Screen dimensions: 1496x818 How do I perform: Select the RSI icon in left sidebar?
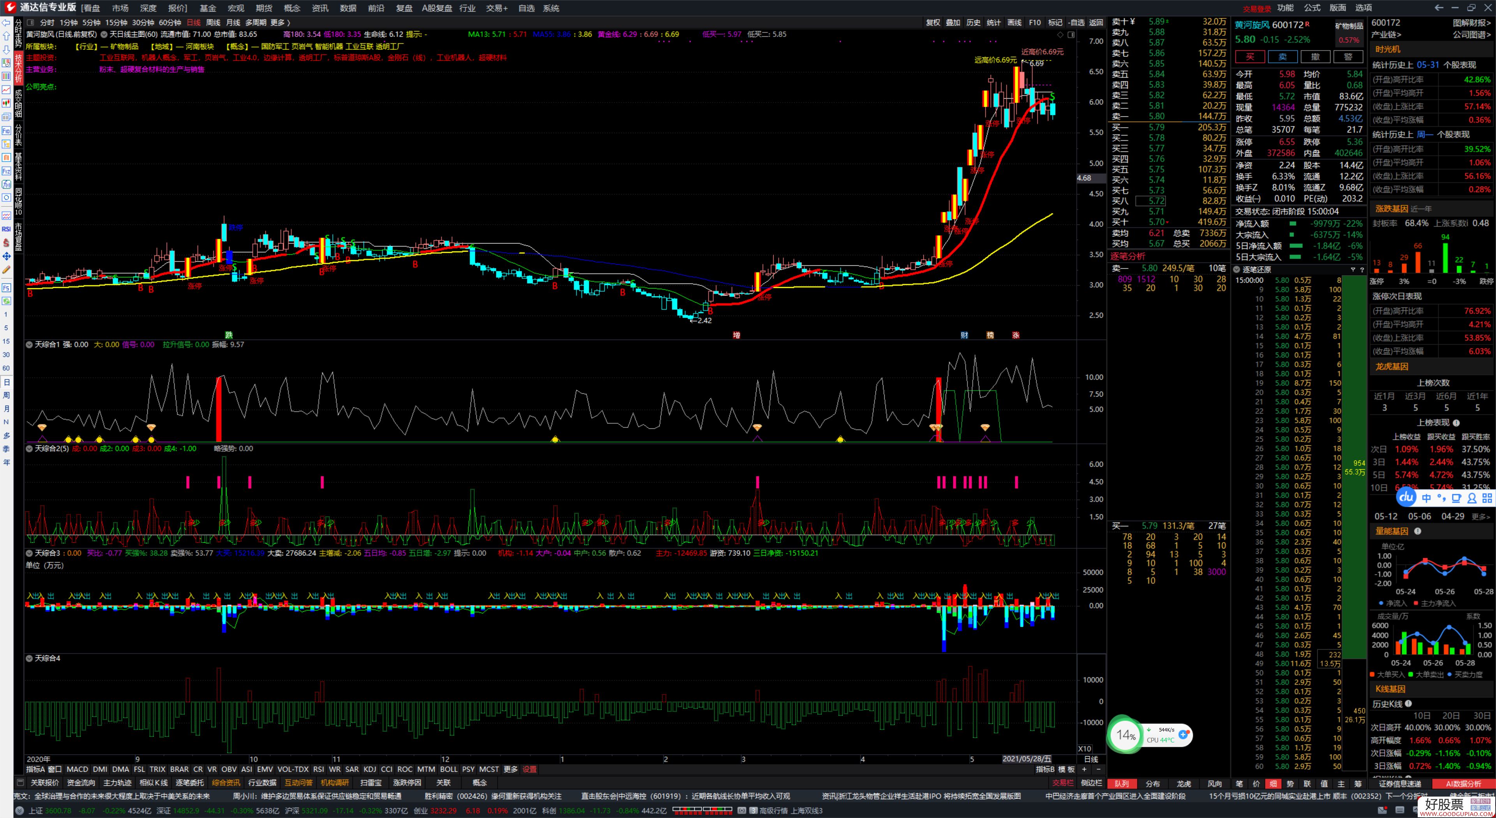pyautogui.click(x=6, y=229)
